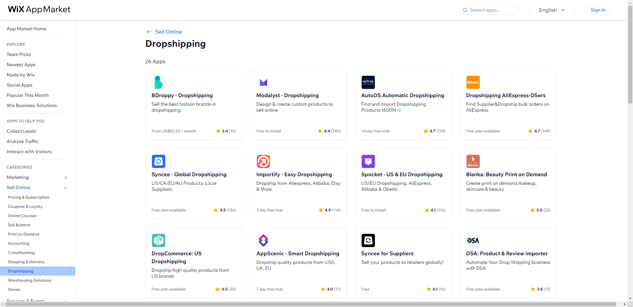The height and width of the screenshot is (307, 633).
Task: Click 'From US$82.50 / month' pricing text
Action: tap(174, 131)
